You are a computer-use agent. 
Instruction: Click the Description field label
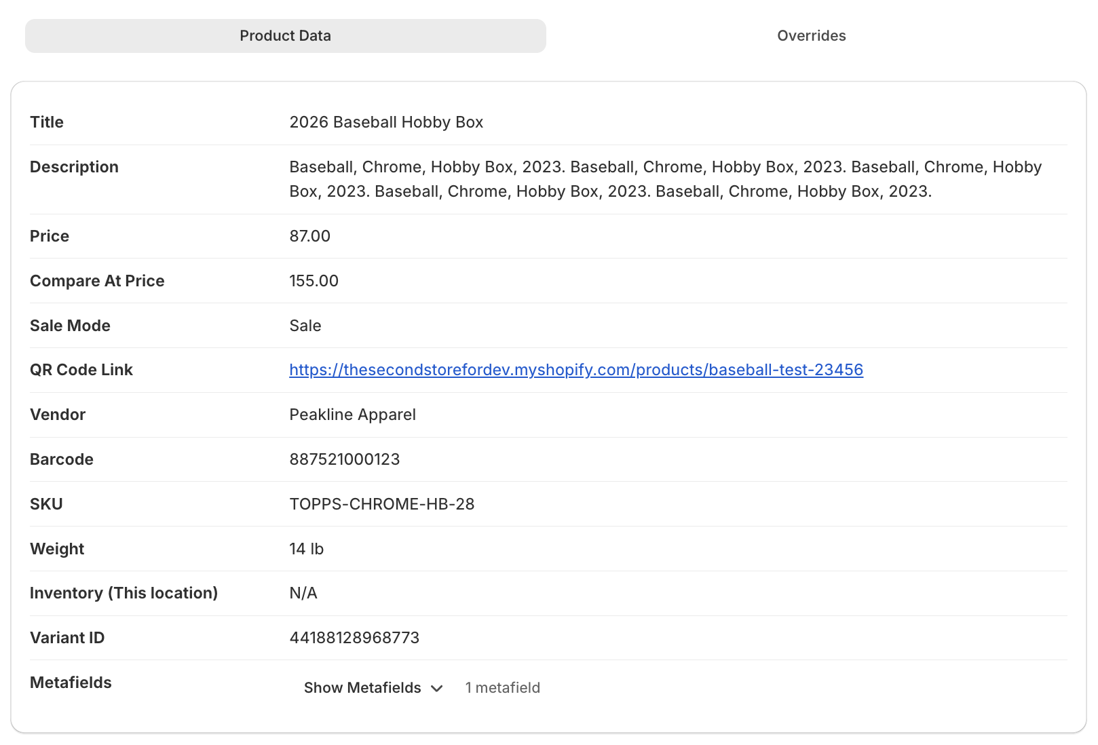pyautogui.click(x=75, y=167)
